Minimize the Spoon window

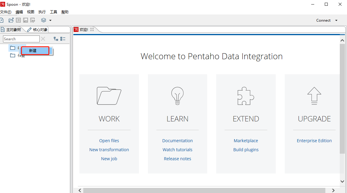313,4
